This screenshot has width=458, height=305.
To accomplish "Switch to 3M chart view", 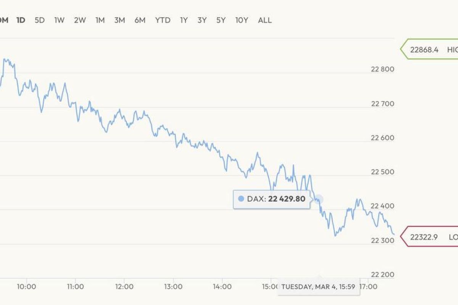I will coord(119,20).
